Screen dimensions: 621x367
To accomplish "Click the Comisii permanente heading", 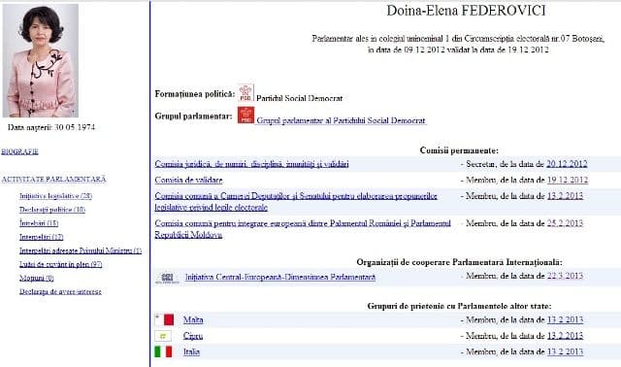I will [459, 150].
